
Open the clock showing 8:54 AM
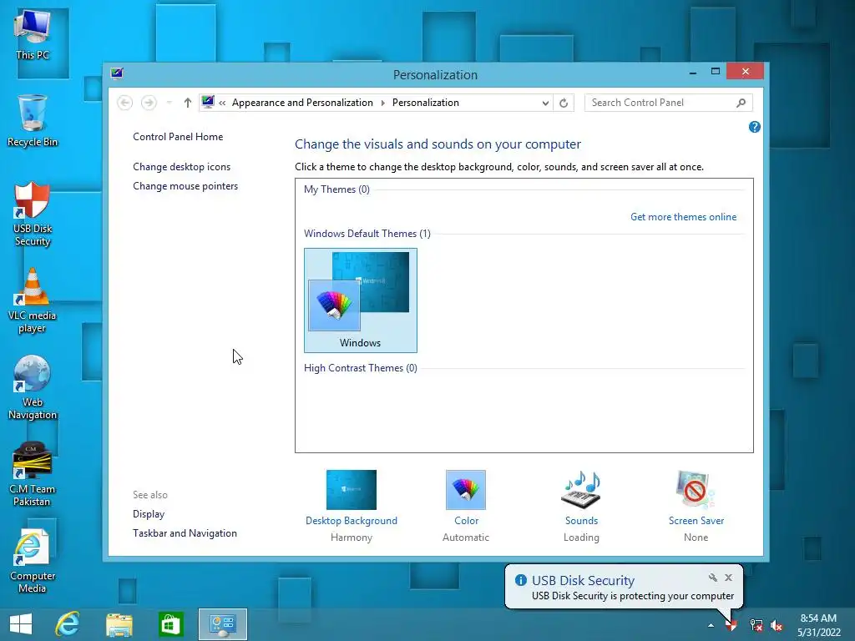(818, 625)
